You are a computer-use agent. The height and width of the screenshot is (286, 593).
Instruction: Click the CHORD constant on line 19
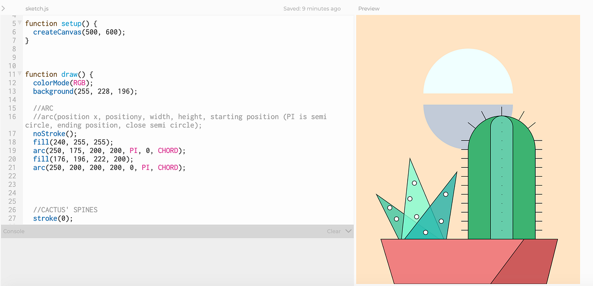pyautogui.click(x=168, y=150)
